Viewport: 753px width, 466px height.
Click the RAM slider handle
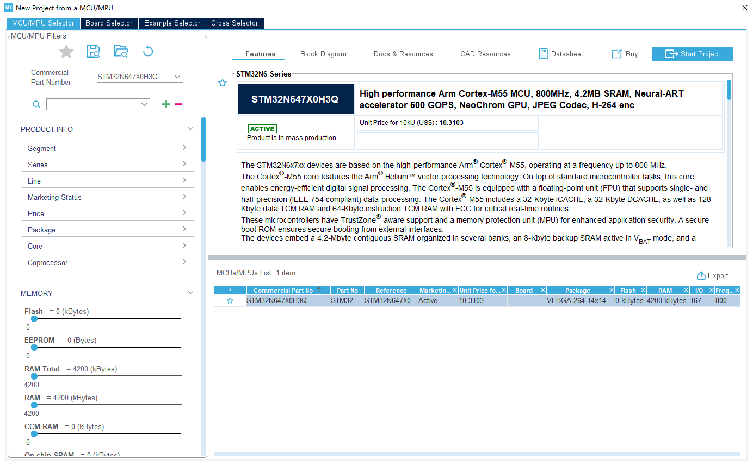tap(34, 405)
